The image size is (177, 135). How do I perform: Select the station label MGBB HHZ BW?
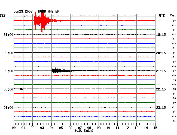pyautogui.click(x=49, y=11)
